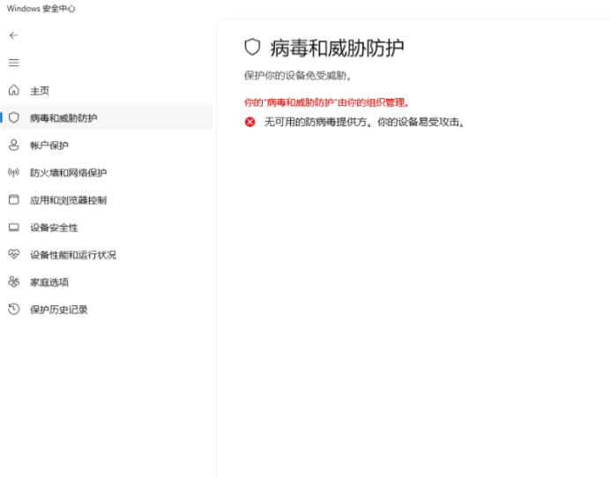The height and width of the screenshot is (478, 610).
Task: Click the heart icon for 设备性能和运行状况
Action: pos(13,255)
